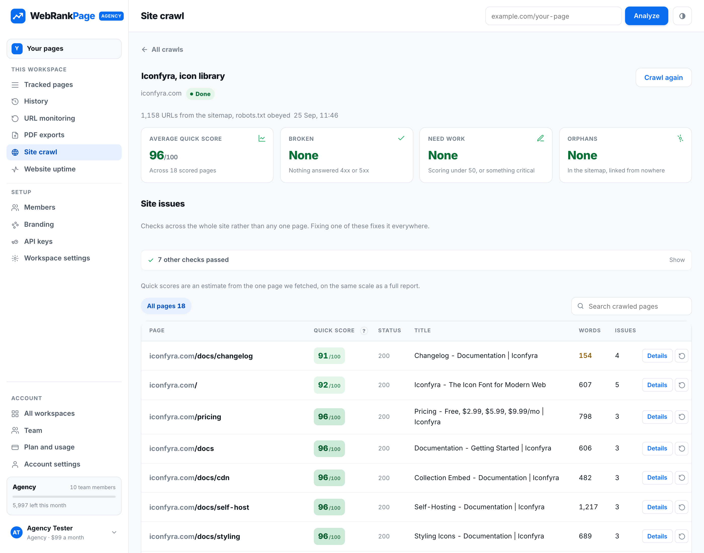The width and height of the screenshot is (704, 553).
Task: Re-crawl the docs/changelog page
Action: click(x=682, y=356)
